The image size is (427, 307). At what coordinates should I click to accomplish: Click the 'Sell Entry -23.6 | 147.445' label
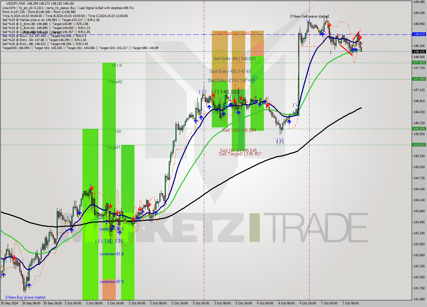(231, 80)
